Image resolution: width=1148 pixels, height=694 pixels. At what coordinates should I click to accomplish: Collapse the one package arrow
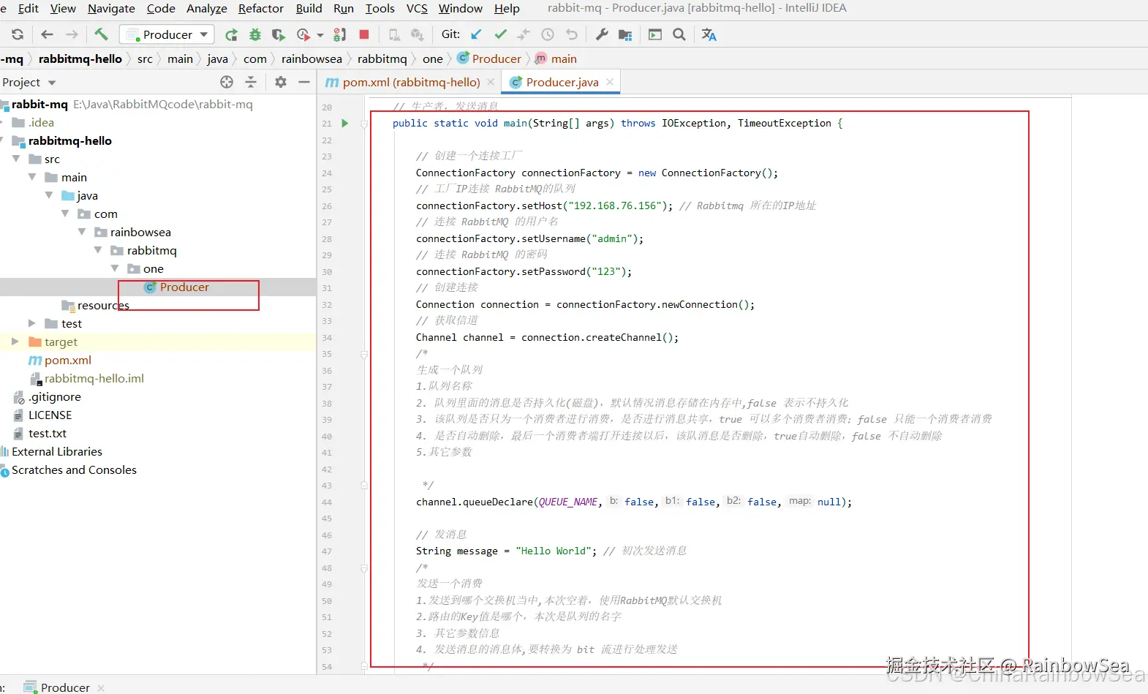click(x=115, y=268)
